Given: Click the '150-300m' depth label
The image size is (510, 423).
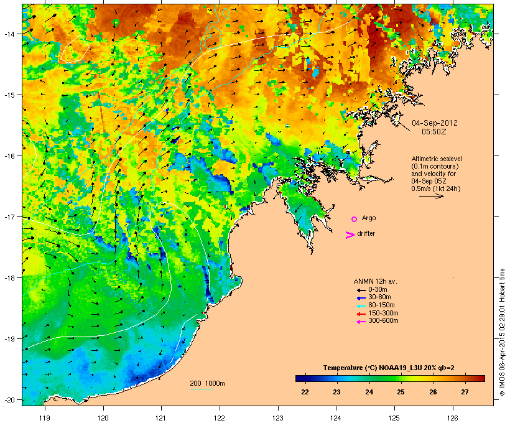Looking at the screenshot, I should (383, 314).
